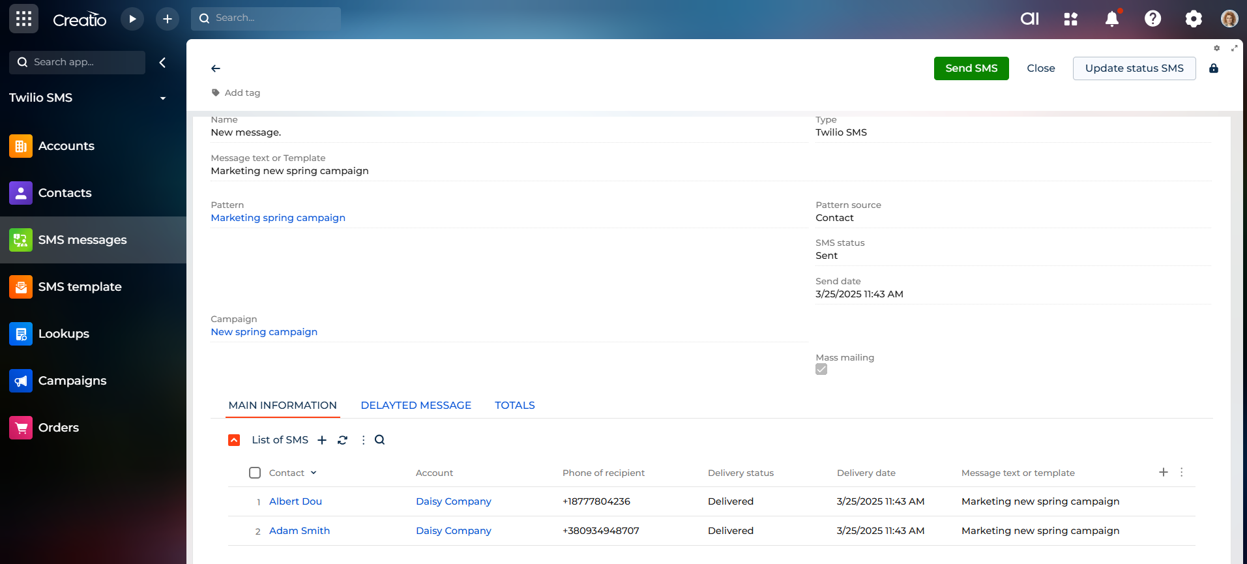
Task: Switch to DELAYTED MESSAGE tab
Action: (x=416, y=406)
